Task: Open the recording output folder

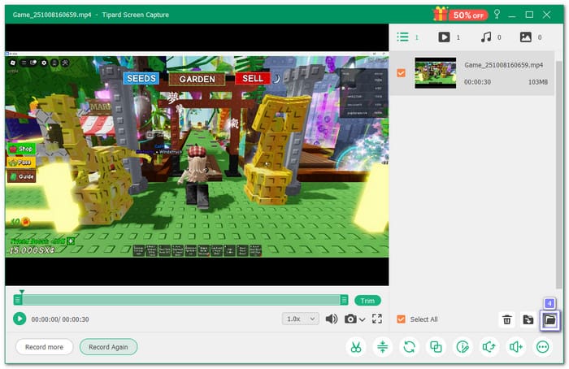Action: [x=549, y=319]
